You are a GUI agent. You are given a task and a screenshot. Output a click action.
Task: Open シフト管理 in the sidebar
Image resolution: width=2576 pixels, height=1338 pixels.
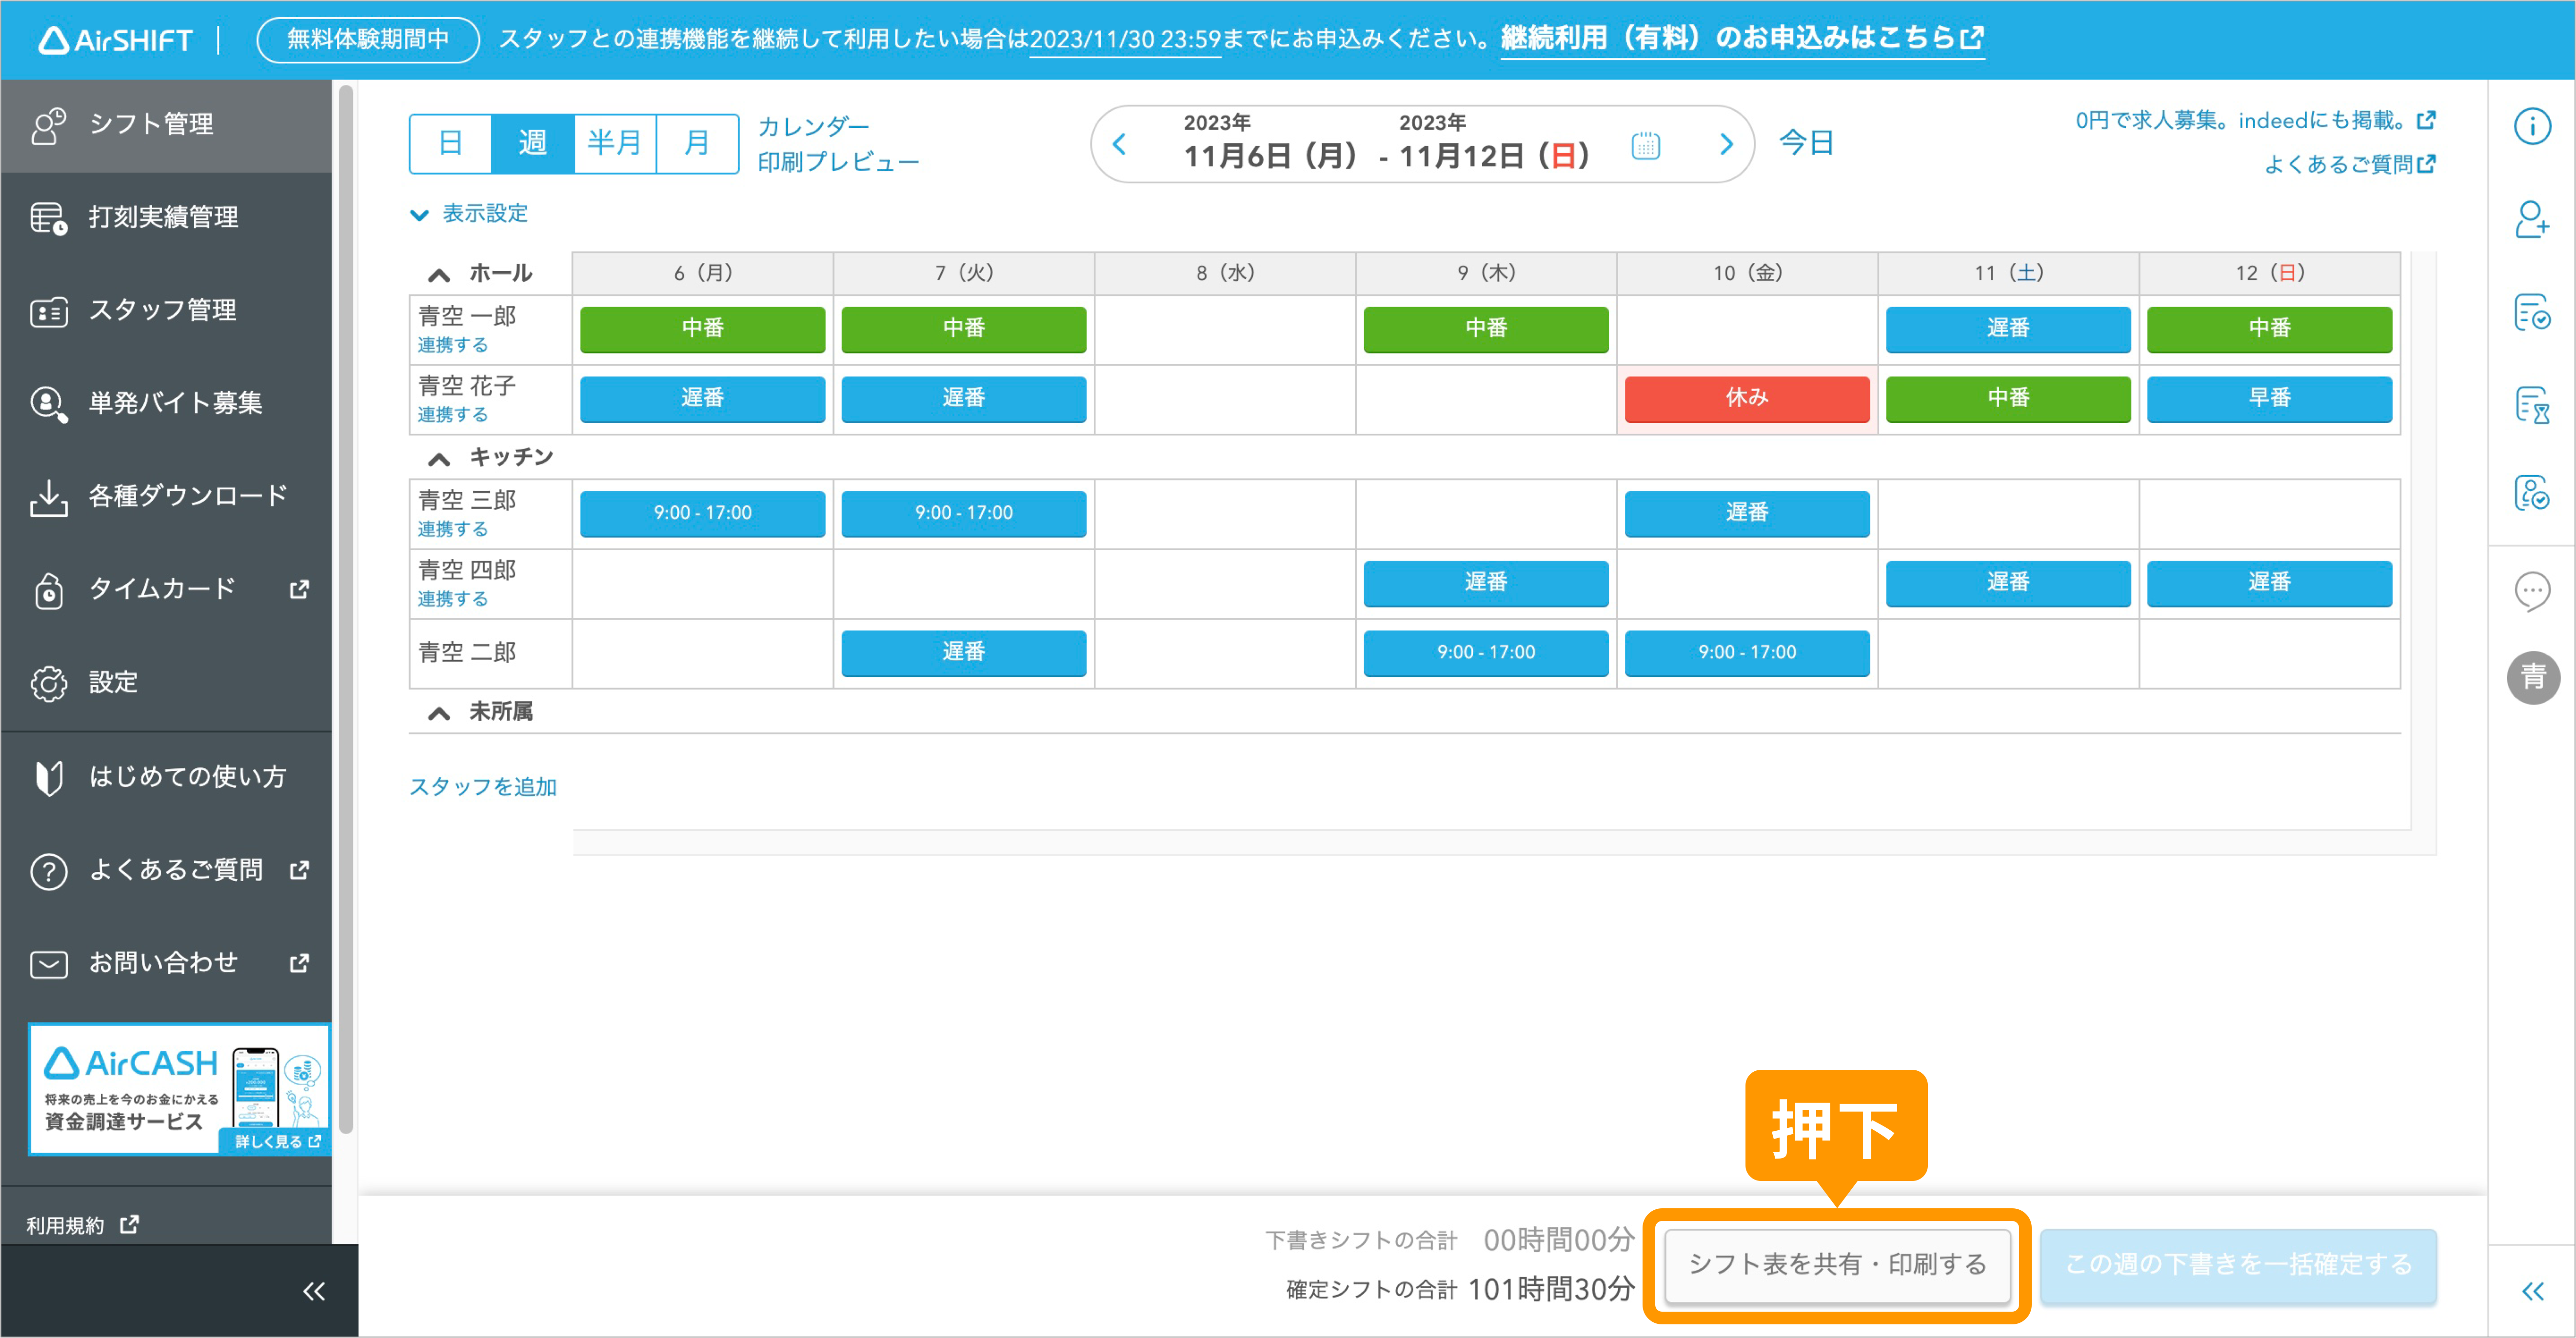pos(166,125)
